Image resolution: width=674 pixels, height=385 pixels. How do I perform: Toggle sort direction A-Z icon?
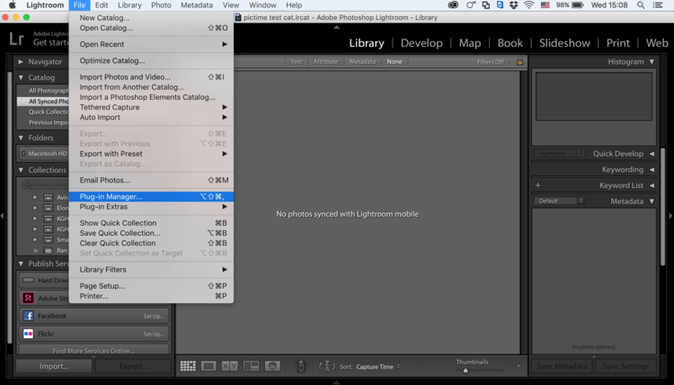(x=327, y=366)
